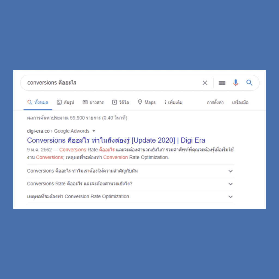
Task: Open the เครื่องมือ search tools menu
Action: pos(240,102)
